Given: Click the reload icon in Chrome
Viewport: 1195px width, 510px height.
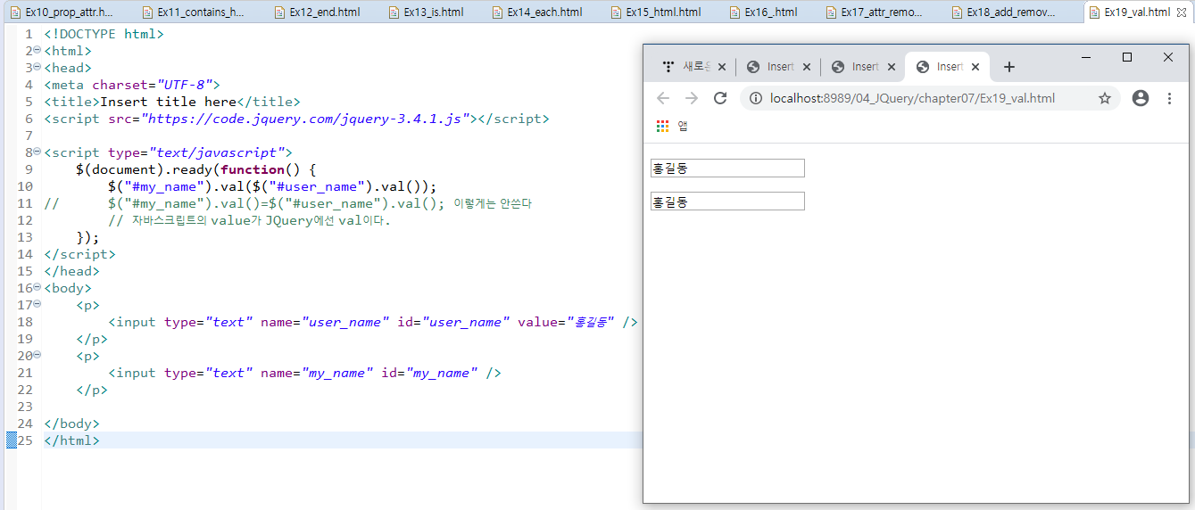Looking at the screenshot, I should tap(720, 98).
